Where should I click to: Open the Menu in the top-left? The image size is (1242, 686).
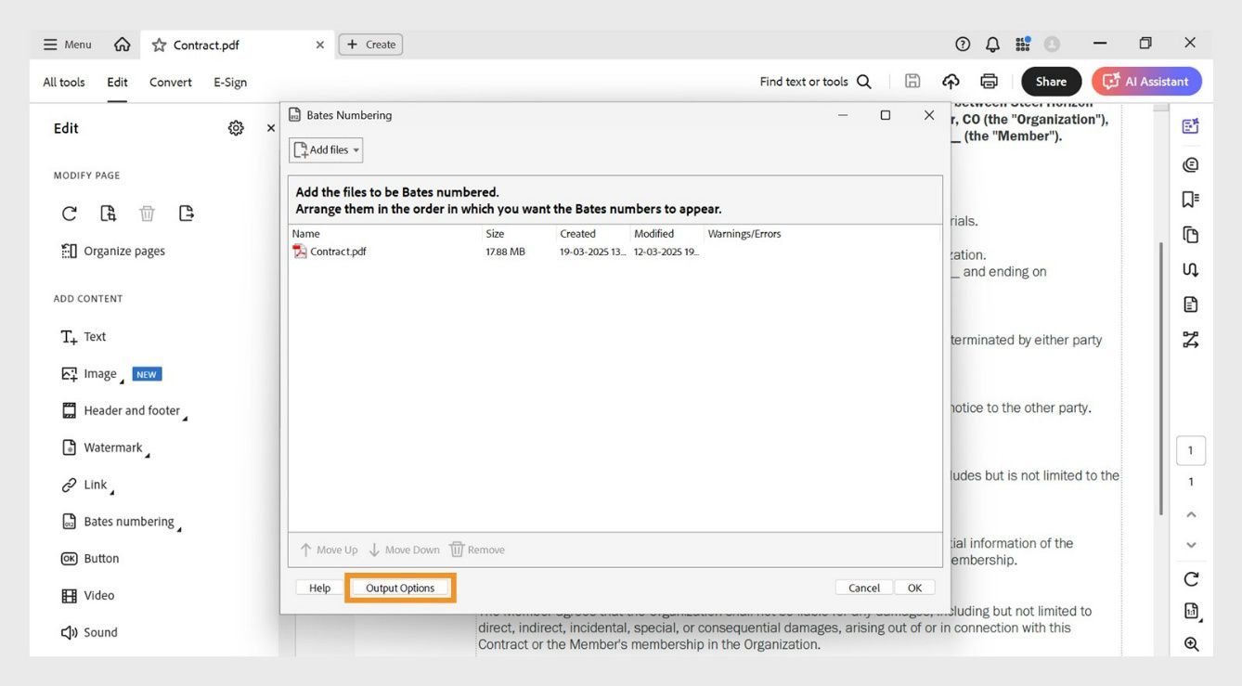coord(66,44)
